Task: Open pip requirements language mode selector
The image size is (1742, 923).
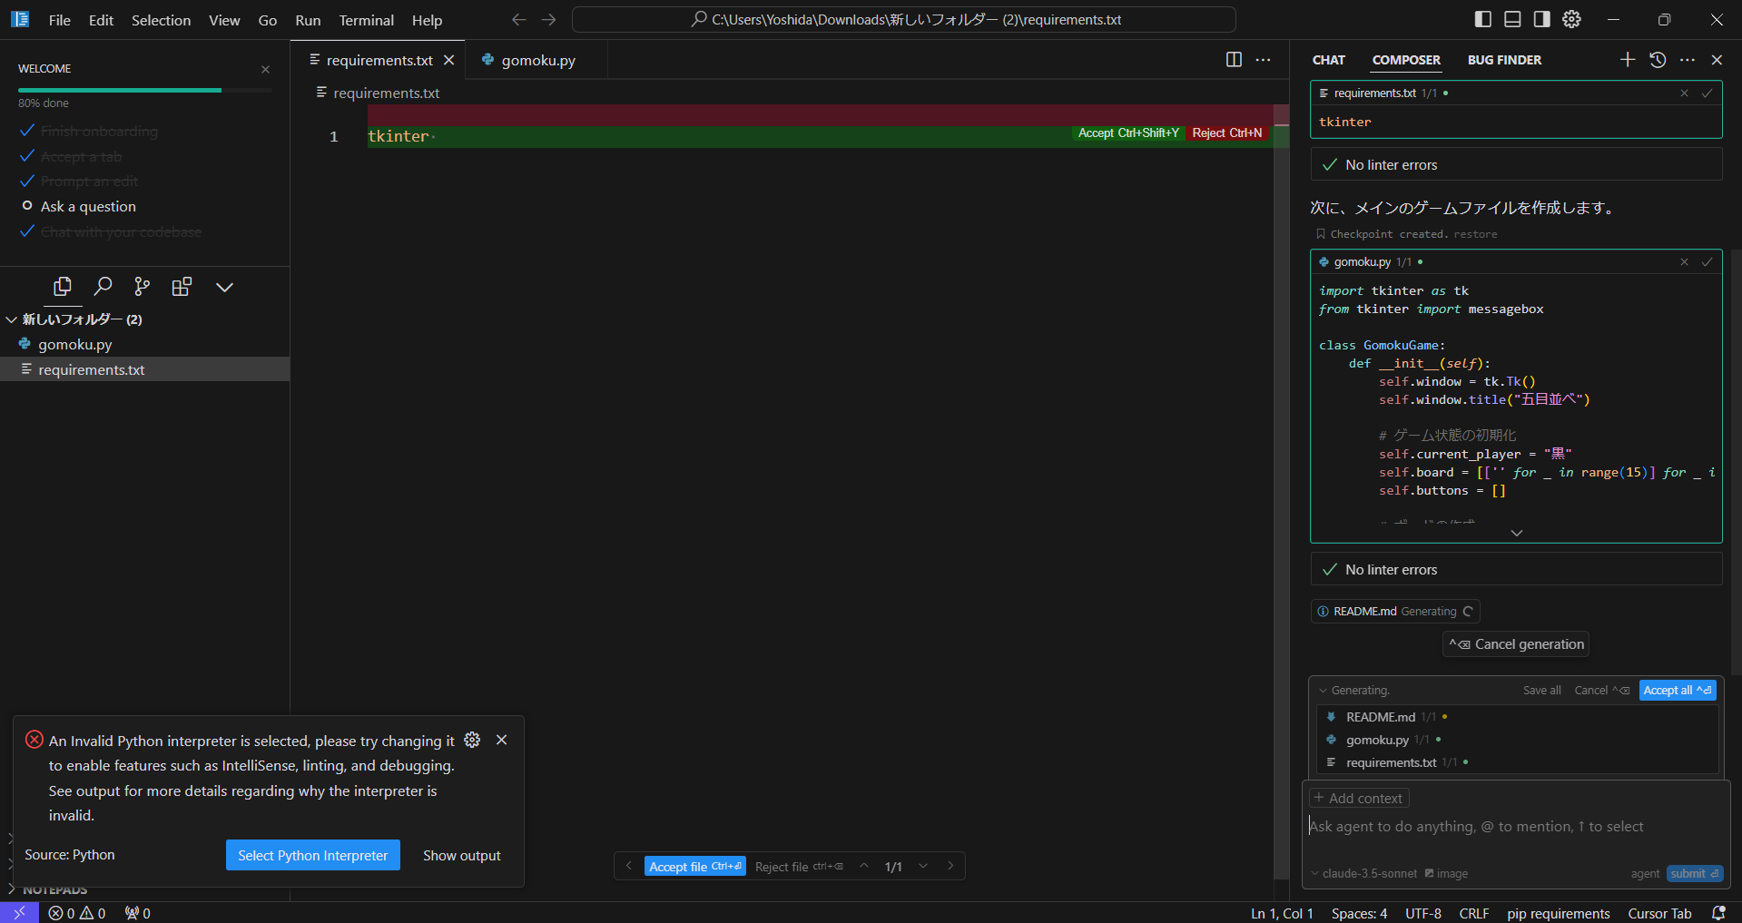Action: pyautogui.click(x=1558, y=913)
